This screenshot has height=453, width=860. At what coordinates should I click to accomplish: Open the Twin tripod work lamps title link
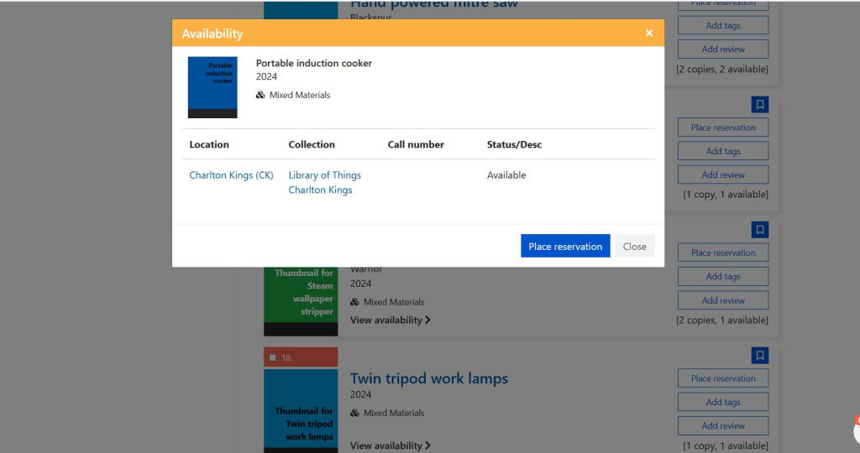428,378
